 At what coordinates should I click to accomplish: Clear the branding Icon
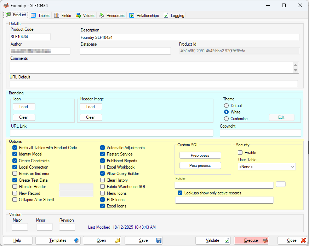coord(24,117)
